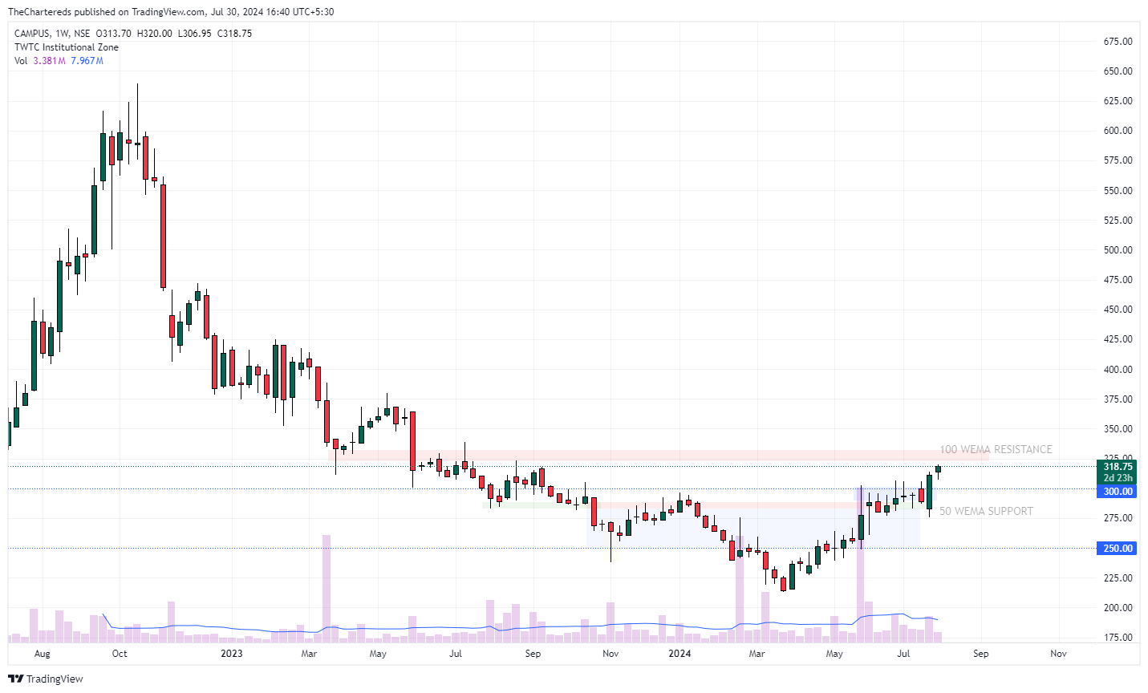
Task: Click the Oct label on the time axis
Action: coord(120,654)
